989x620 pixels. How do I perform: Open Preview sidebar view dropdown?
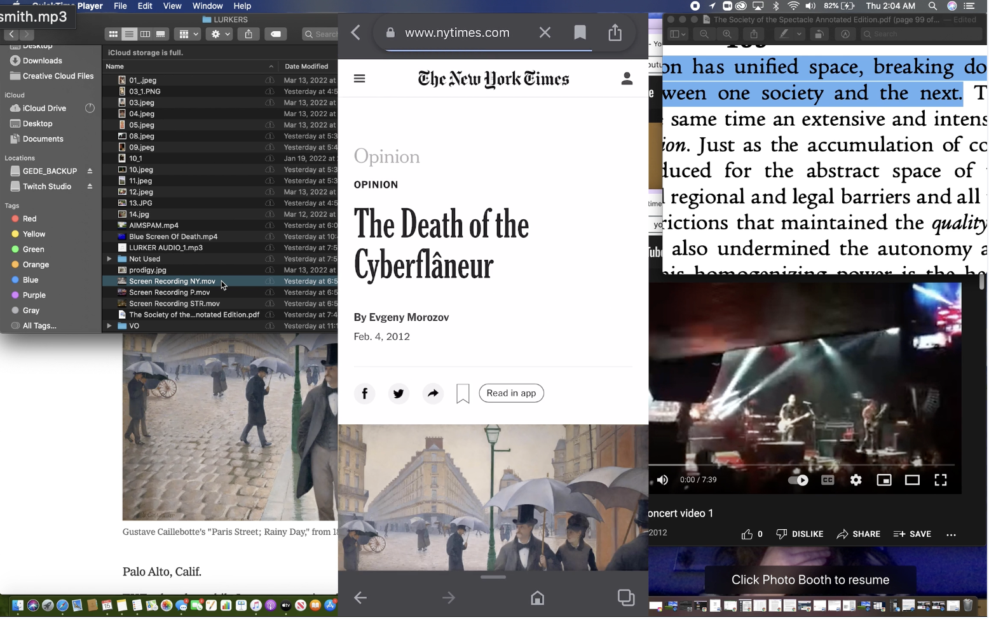click(x=679, y=34)
